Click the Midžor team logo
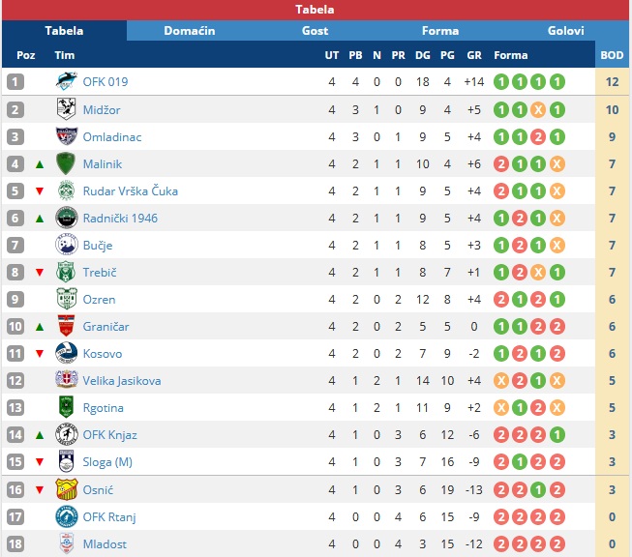632x557 pixels. [67, 109]
